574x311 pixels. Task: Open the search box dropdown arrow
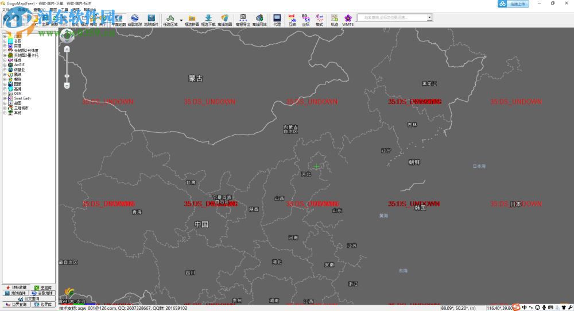pos(429,17)
